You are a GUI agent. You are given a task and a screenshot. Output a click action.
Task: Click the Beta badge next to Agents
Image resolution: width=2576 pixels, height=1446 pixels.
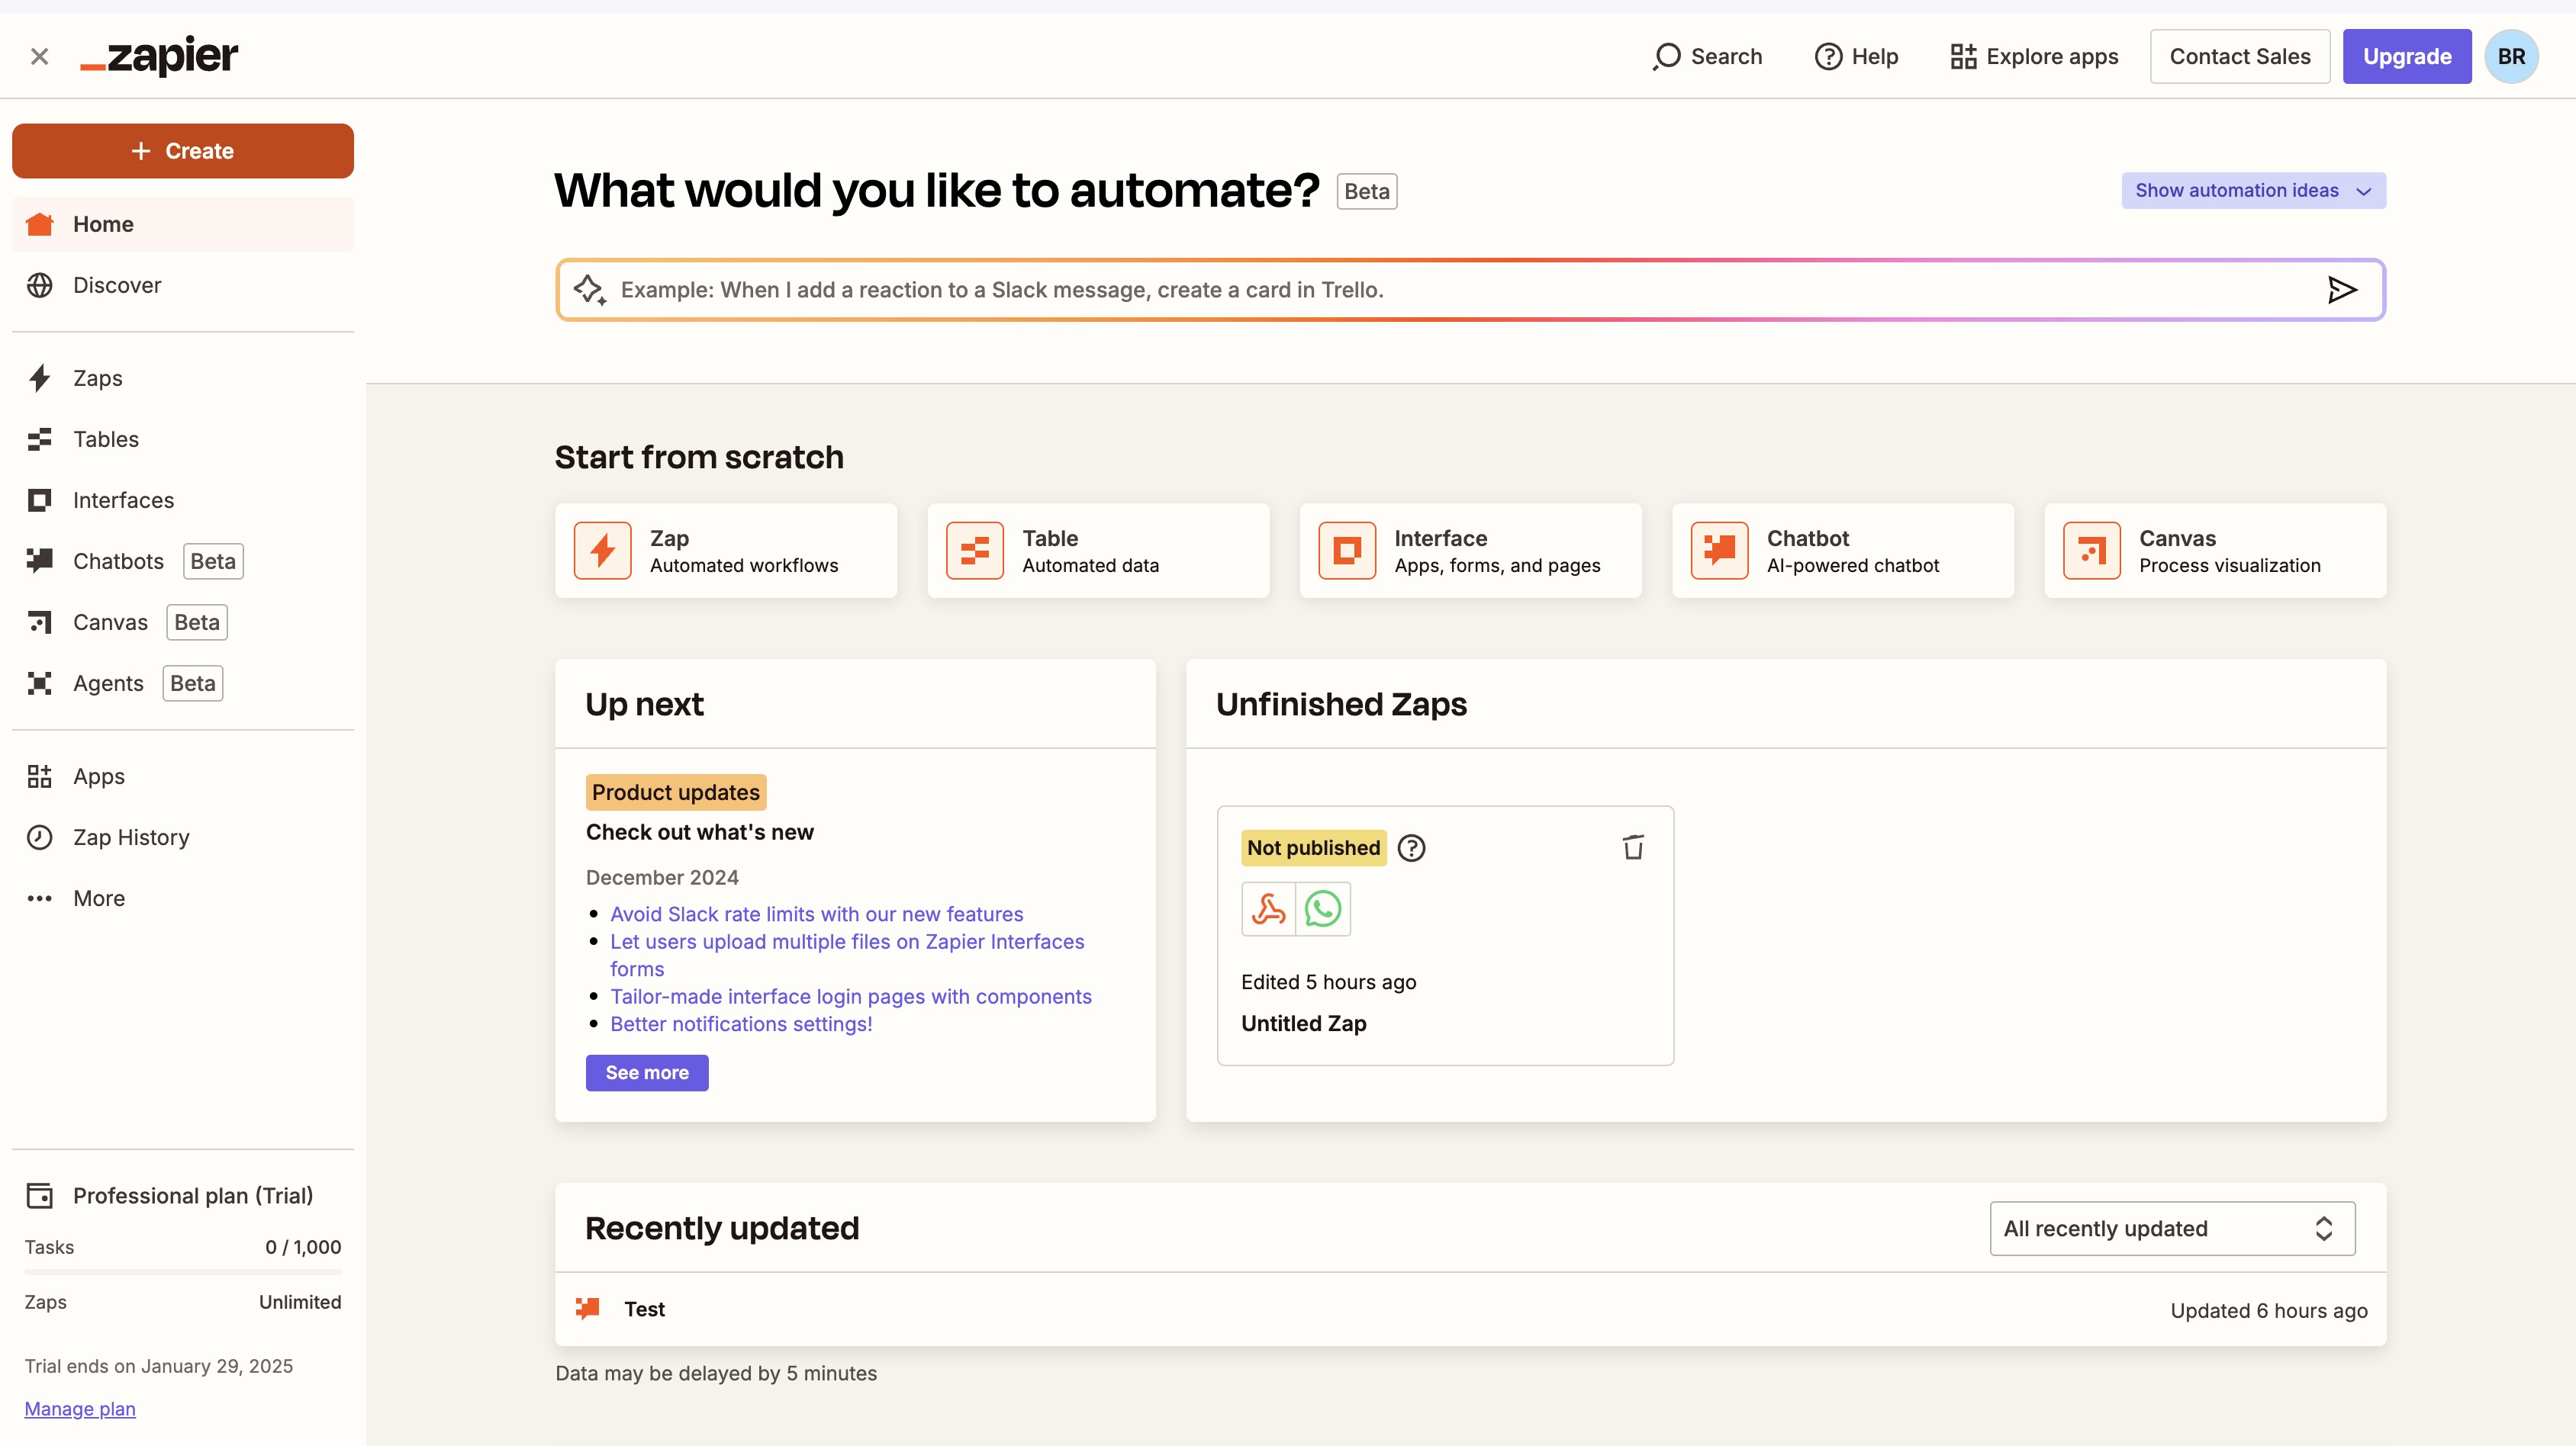point(193,683)
